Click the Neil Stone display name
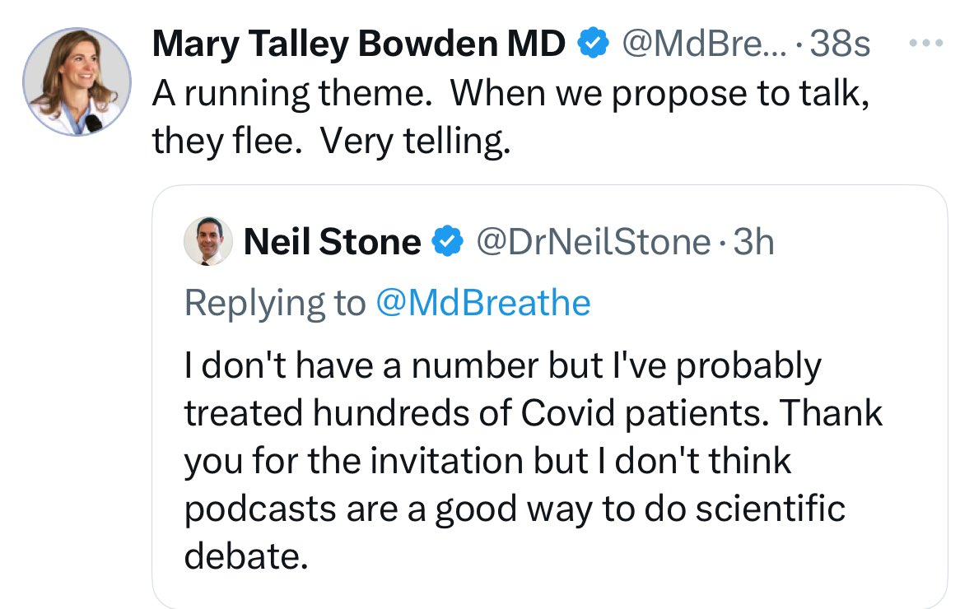 click(x=333, y=241)
